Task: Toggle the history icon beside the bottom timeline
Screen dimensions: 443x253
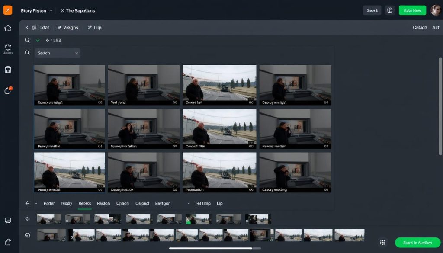Action: [x=27, y=235]
